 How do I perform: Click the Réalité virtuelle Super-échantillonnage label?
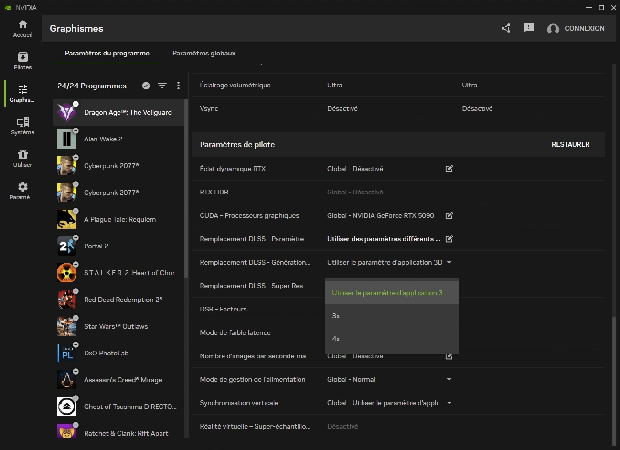pyautogui.click(x=255, y=426)
